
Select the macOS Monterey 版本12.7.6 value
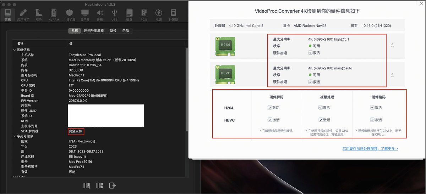(x=102, y=60)
